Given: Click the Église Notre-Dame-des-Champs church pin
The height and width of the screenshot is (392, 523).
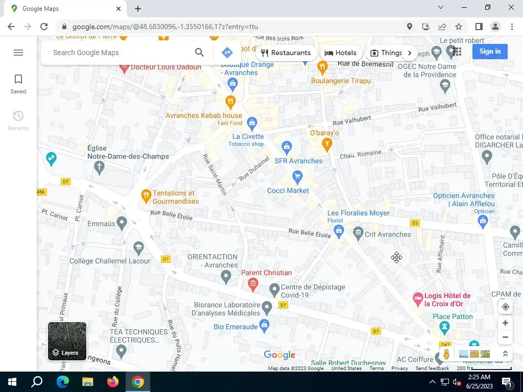Looking at the screenshot, I should (x=99, y=167).
